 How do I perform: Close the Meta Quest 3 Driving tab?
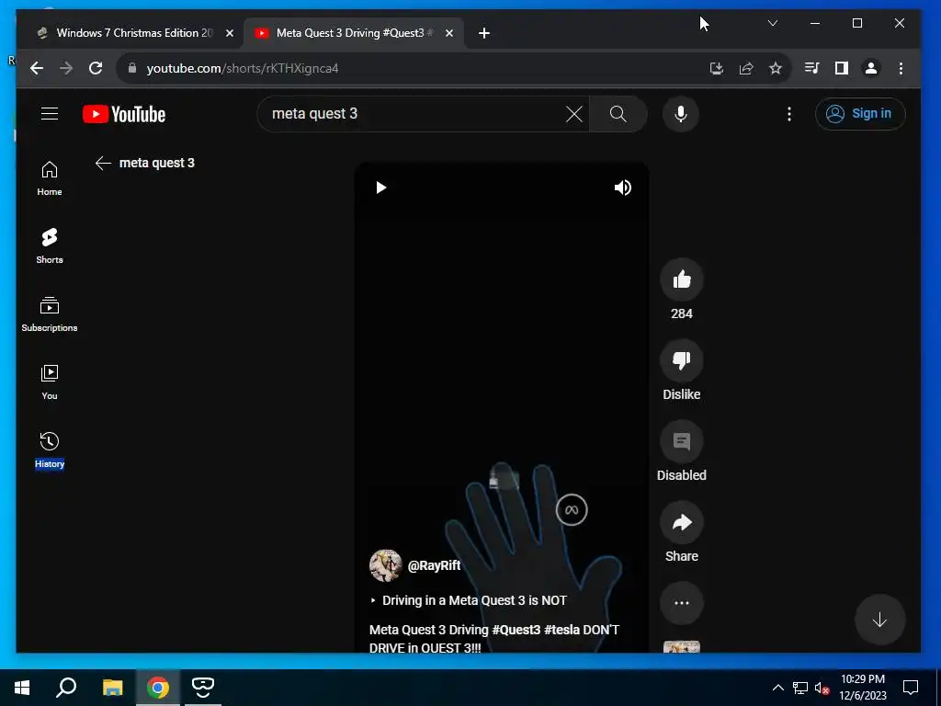449,34
